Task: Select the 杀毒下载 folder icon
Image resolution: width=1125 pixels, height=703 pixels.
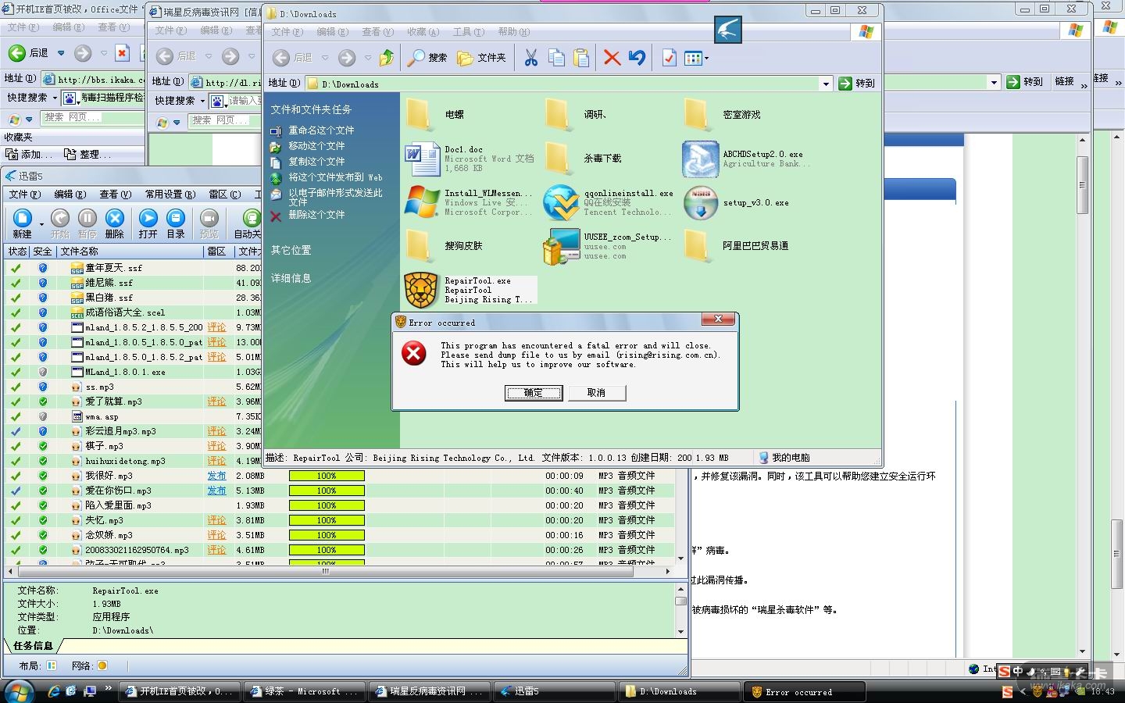Action: (559, 159)
